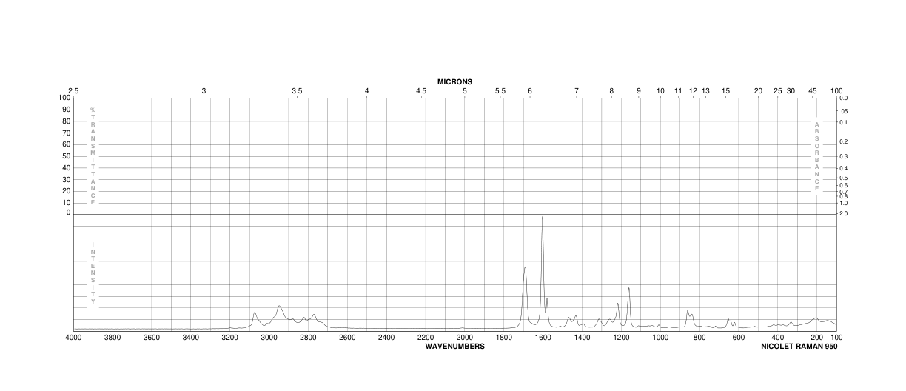
Task: Click the 0.4 absorbance scale label
Action: [844, 169]
